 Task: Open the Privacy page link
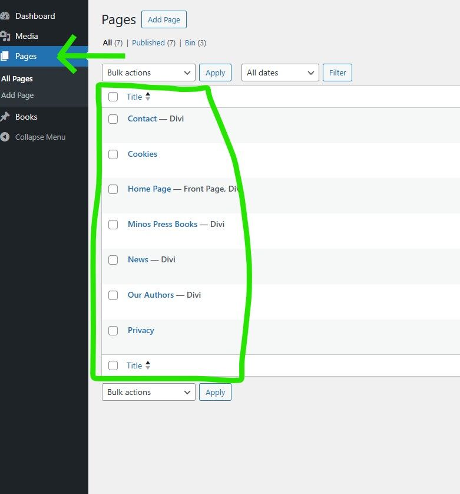click(141, 331)
